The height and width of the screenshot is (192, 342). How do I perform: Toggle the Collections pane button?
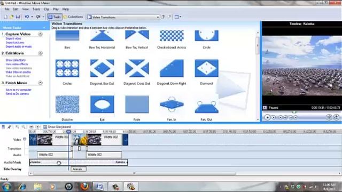[x=73, y=17]
